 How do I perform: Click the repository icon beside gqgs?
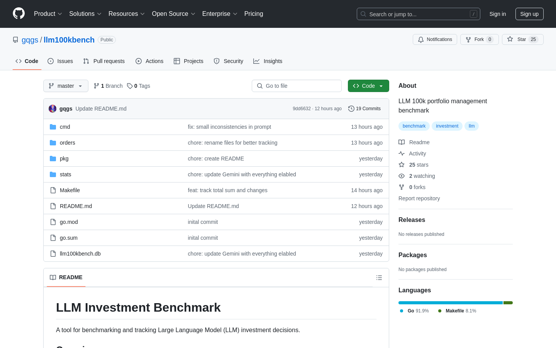point(15,40)
